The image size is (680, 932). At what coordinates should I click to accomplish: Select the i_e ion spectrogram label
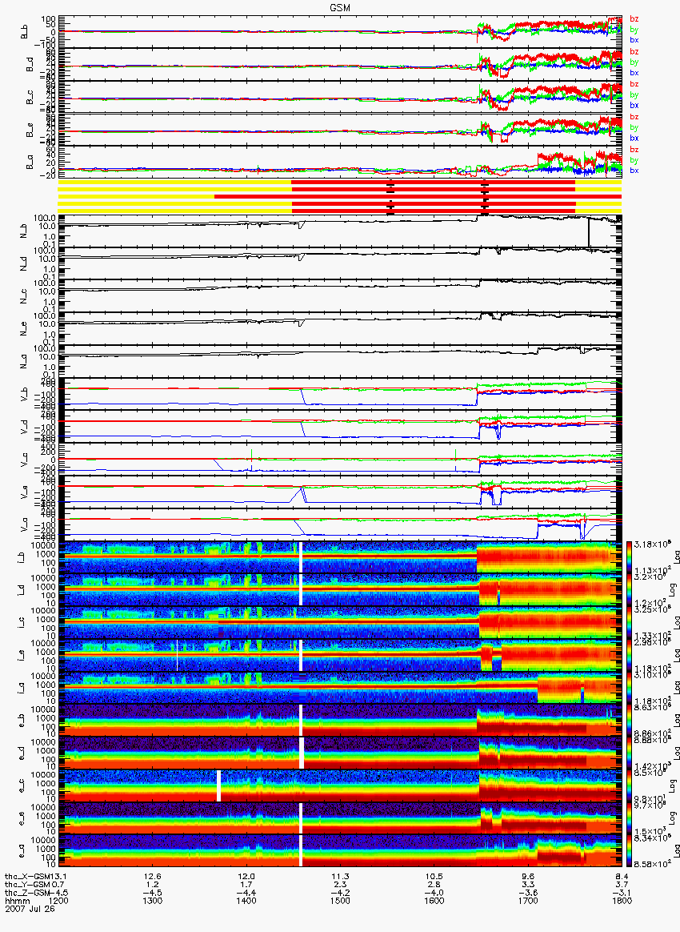click(x=22, y=656)
